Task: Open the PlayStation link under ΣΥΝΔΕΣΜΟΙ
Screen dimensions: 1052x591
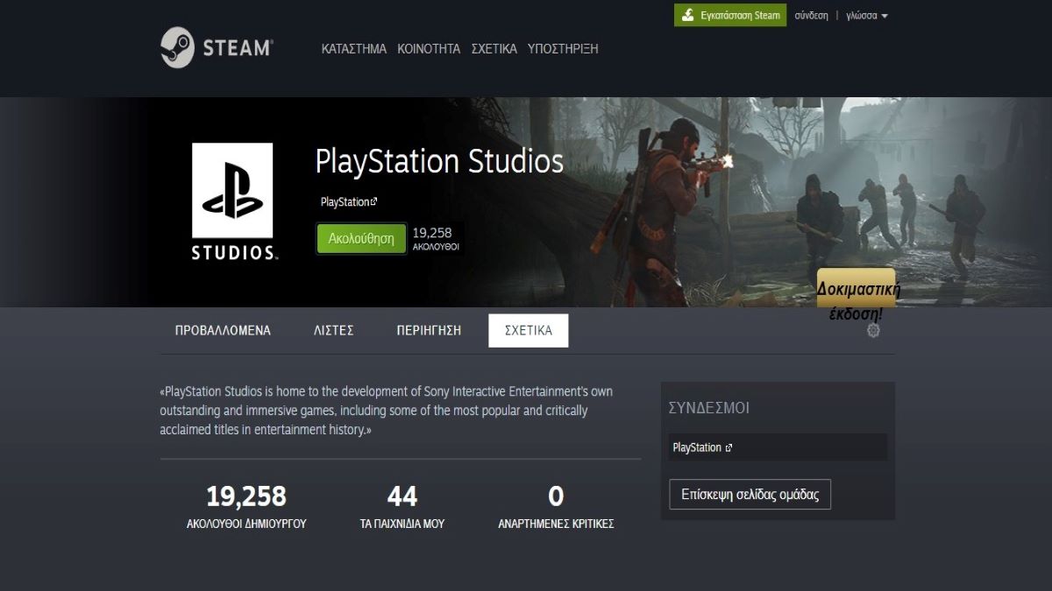Action: coord(699,447)
